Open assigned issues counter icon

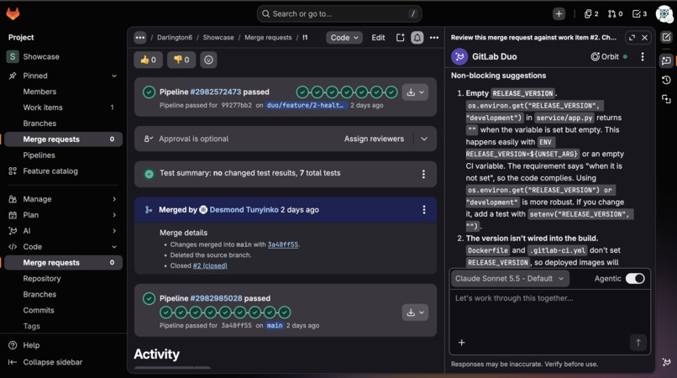591,13
